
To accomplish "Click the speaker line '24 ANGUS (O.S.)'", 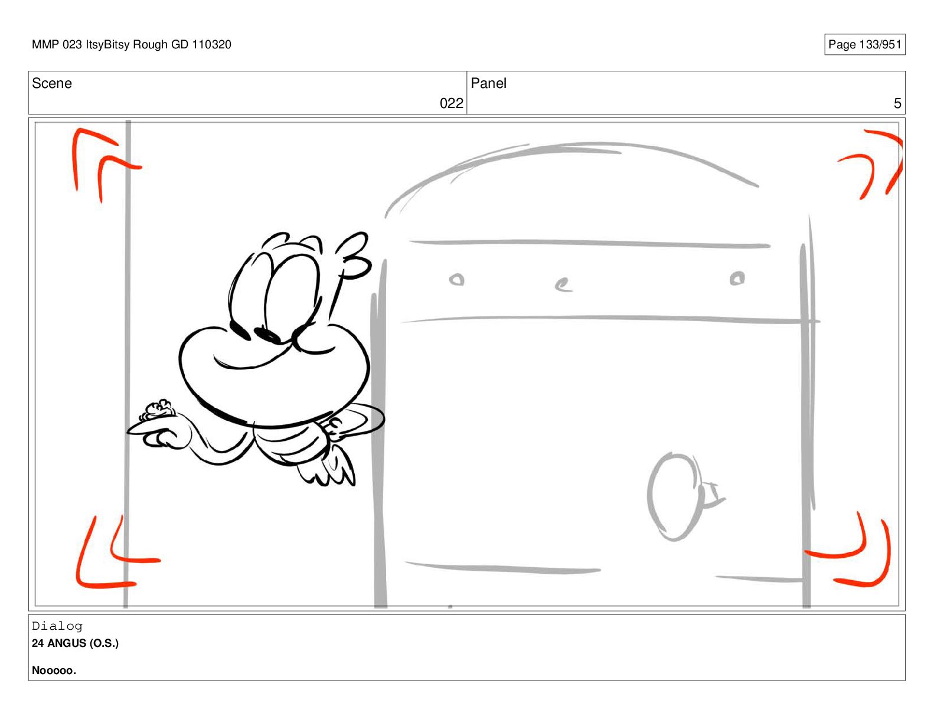I will [x=75, y=643].
